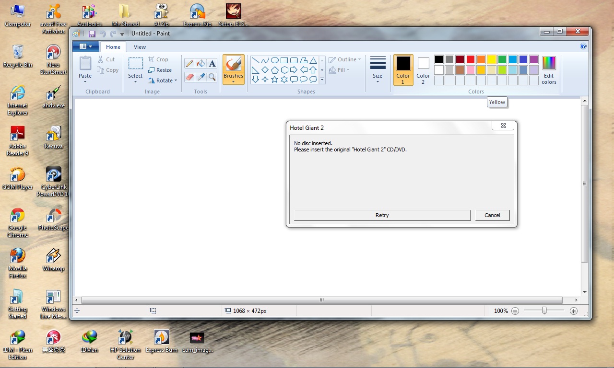The height and width of the screenshot is (368, 614).
Task: Select the Eraser tool
Action: (x=189, y=77)
